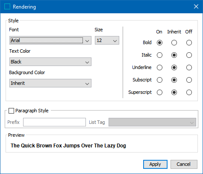Image resolution: width=203 pixels, height=174 pixels.
Task: Set Superscript to Off
Action: pyautogui.click(x=189, y=92)
